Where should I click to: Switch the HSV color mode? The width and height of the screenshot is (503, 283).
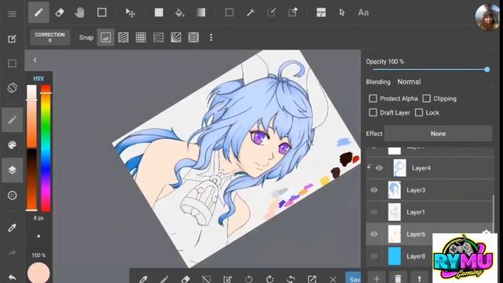tap(39, 79)
